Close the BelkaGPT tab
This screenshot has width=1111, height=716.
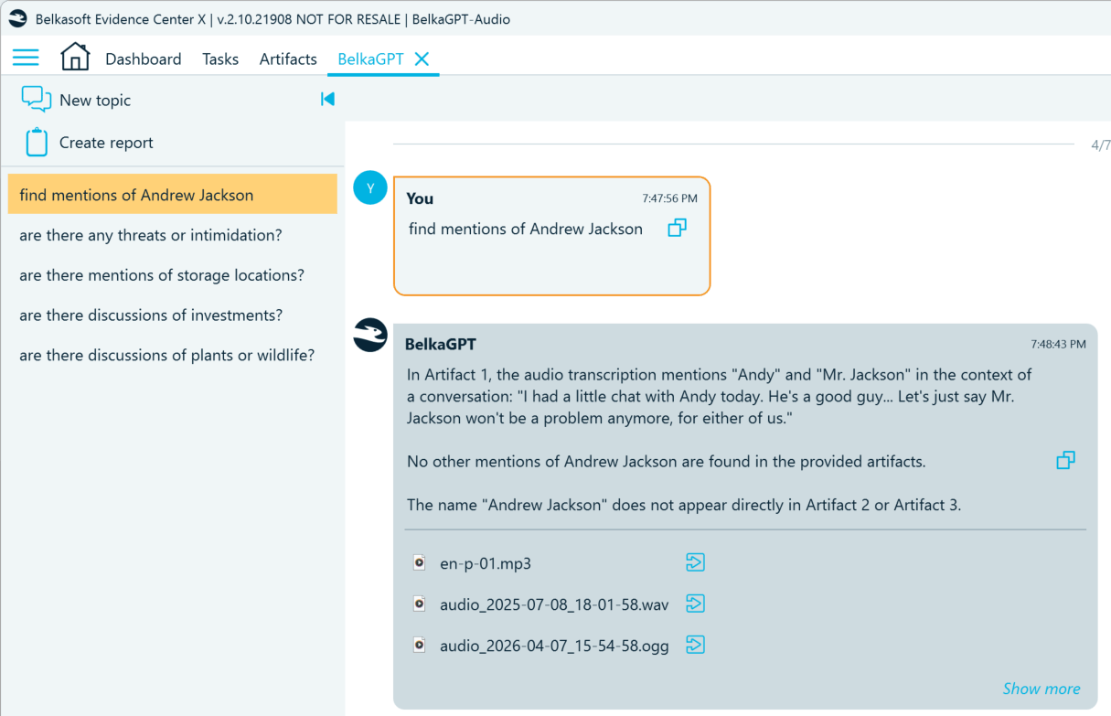[x=422, y=59]
